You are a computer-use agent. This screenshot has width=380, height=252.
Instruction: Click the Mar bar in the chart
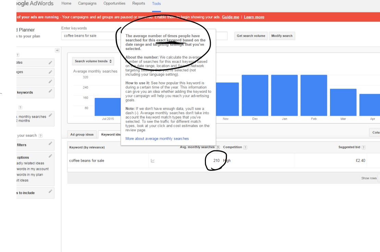(x=343, y=102)
